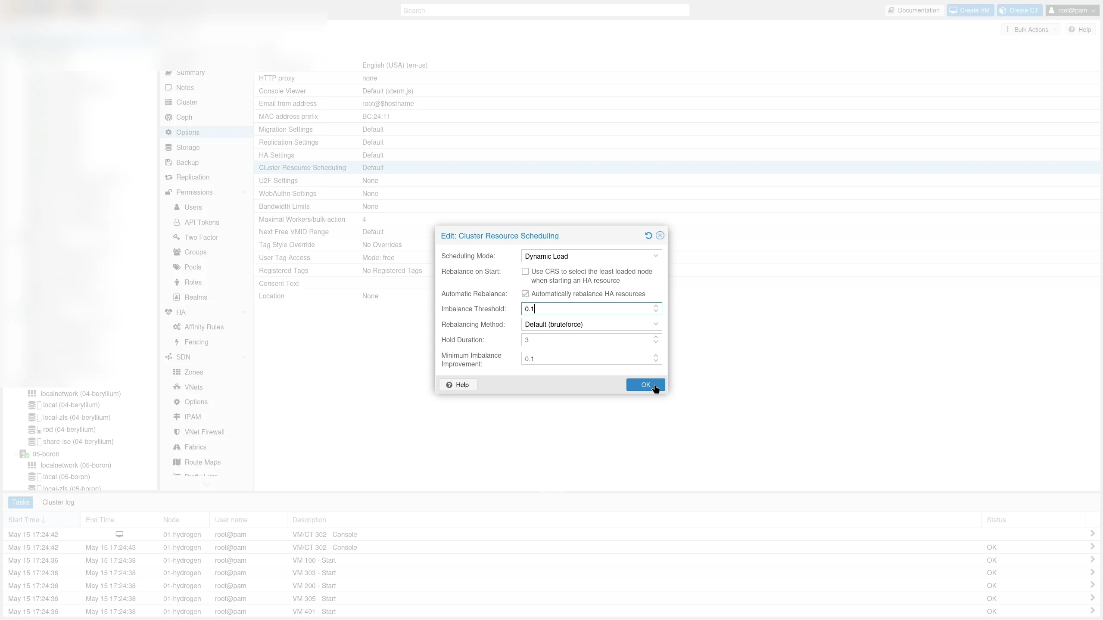The width and height of the screenshot is (1103, 620).
Task: Collapse the Permissions group
Action: pos(243,192)
